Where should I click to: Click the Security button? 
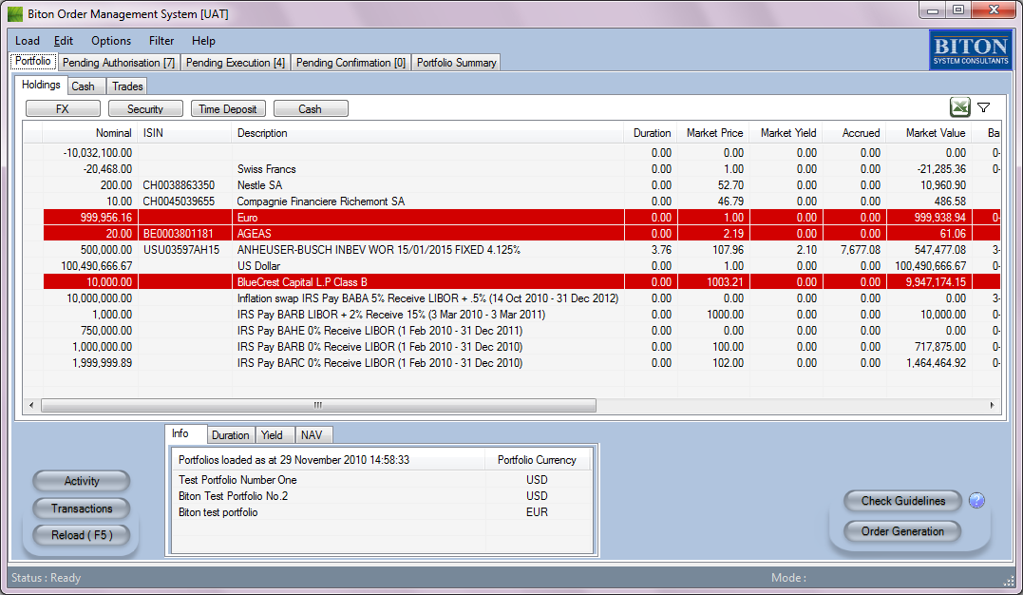pos(145,109)
